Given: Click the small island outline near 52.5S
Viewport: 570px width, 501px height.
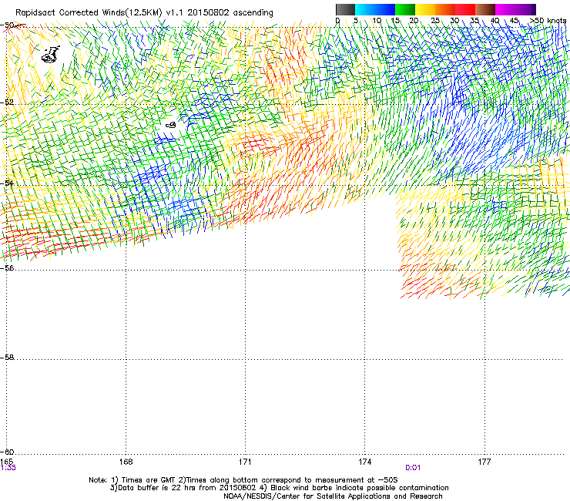Looking at the screenshot, I should pyautogui.click(x=171, y=125).
